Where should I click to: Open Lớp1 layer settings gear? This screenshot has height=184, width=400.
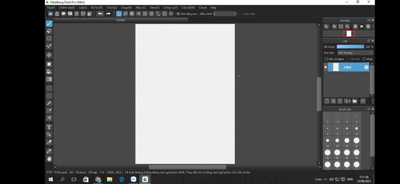click(x=366, y=67)
